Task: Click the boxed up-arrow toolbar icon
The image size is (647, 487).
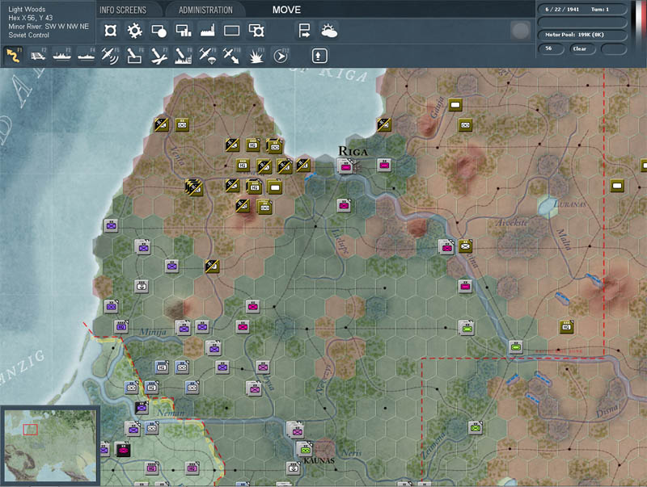Action: (x=319, y=56)
